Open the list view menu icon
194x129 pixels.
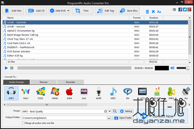174,9
